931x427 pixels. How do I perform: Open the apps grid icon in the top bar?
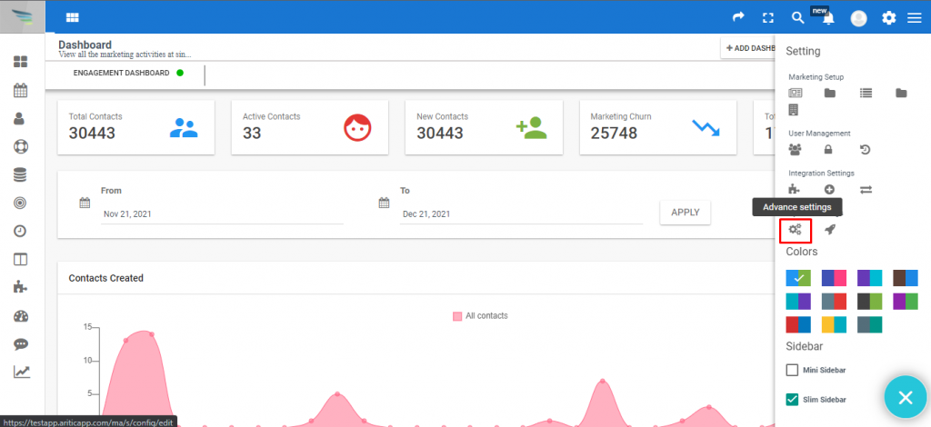[x=73, y=18]
